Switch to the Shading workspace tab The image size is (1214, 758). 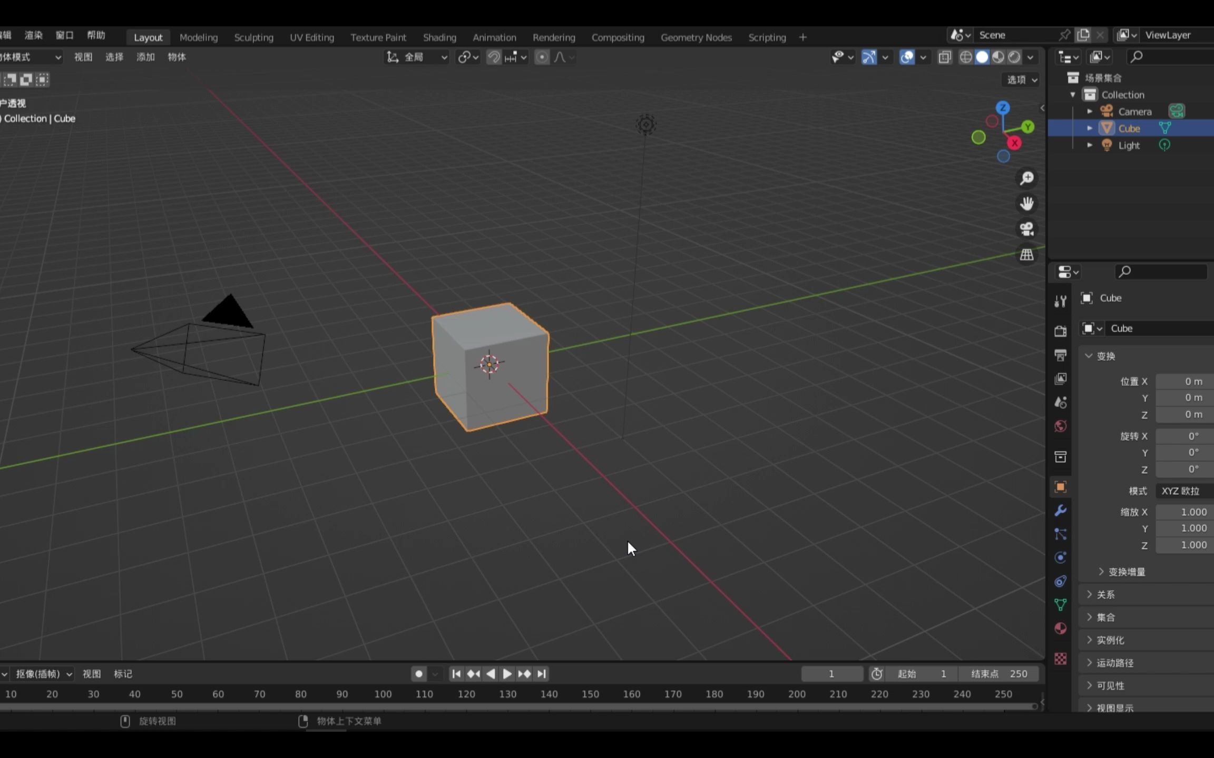coord(439,37)
